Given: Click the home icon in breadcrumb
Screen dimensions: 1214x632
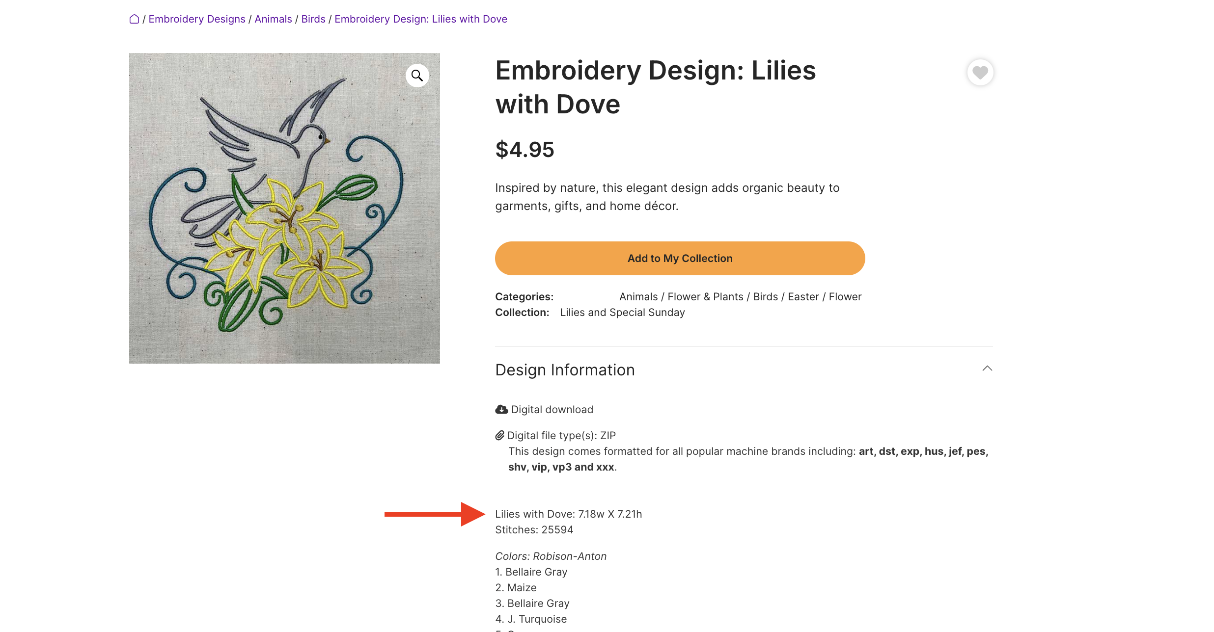Looking at the screenshot, I should 134,19.
